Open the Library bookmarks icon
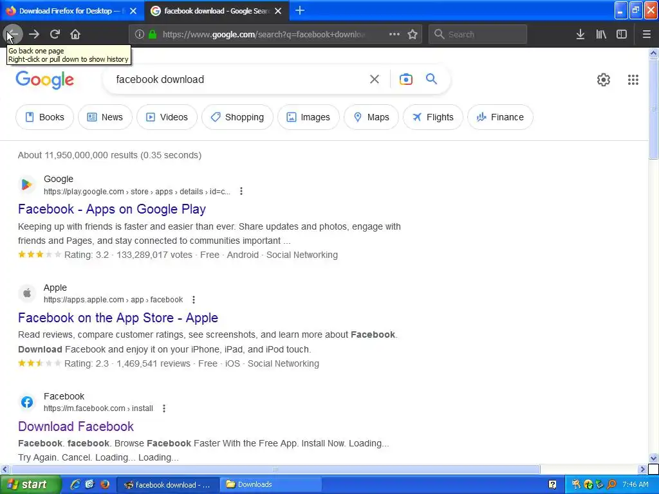Screen dimensions: 659x494 pos(601,35)
